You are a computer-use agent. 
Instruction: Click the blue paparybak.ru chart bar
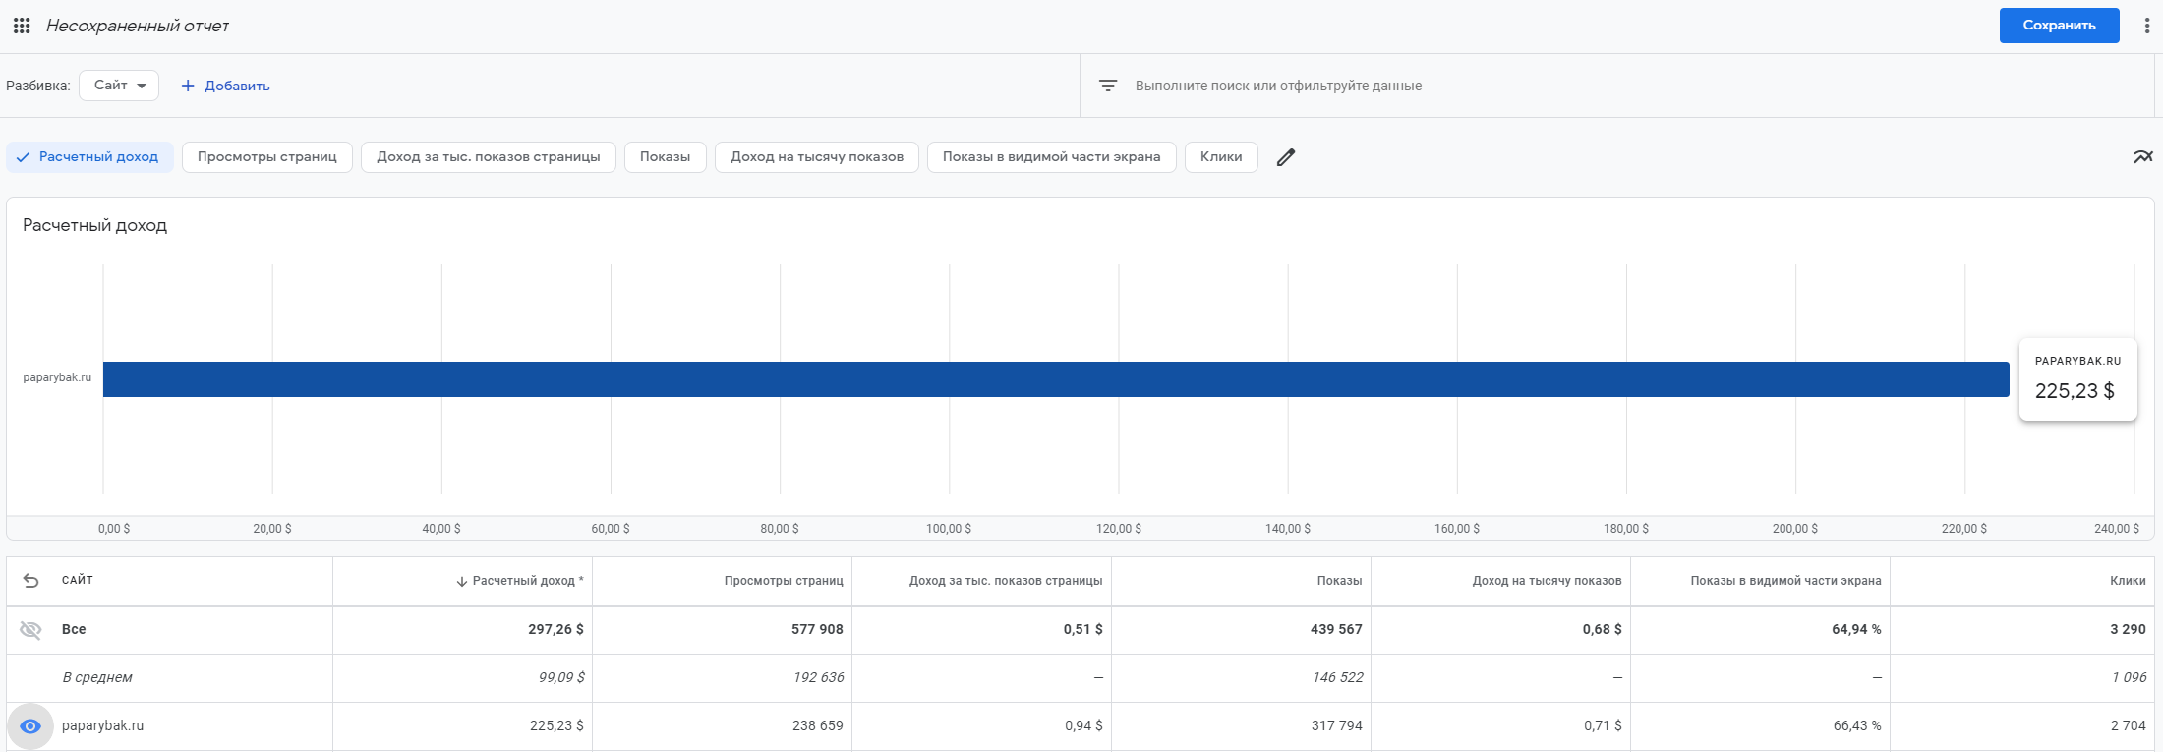pyautogui.click(x=1055, y=379)
